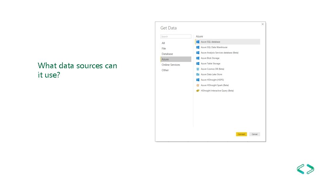Viewport: 319px width, 179px height.
Task: Click the Cancel button
Action: [255, 134]
